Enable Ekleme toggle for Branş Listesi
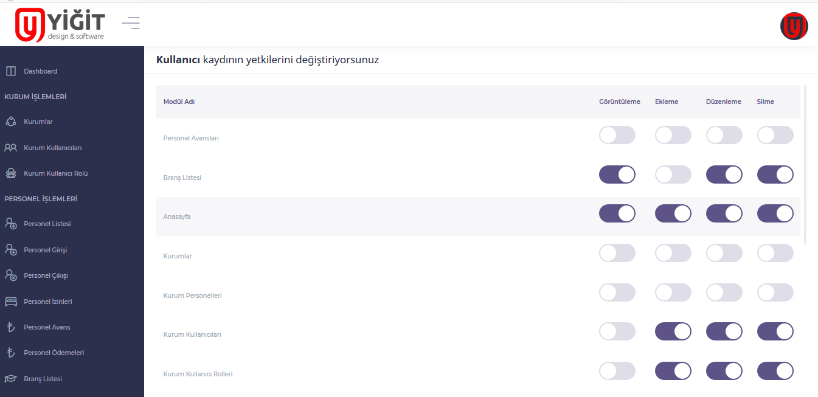Screen dimensions: 818x397 point(673,174)
